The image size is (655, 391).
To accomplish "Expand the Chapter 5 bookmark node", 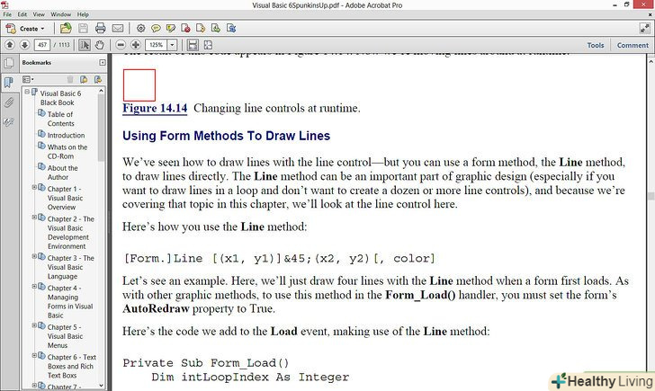I will click(34, 325).
